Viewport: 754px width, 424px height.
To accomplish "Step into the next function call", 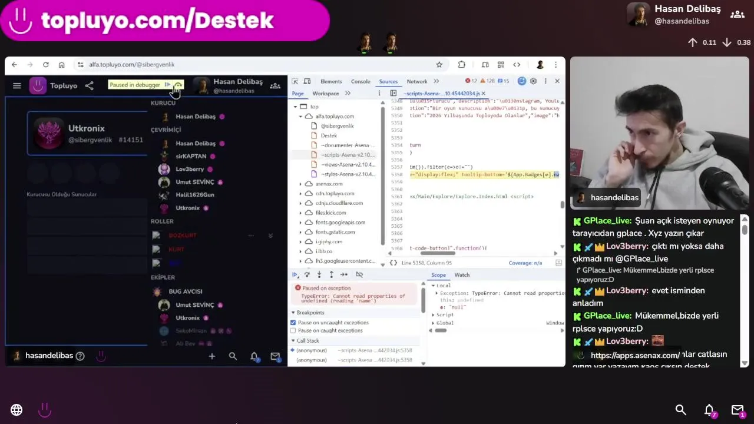I will [x=319, y=274].
